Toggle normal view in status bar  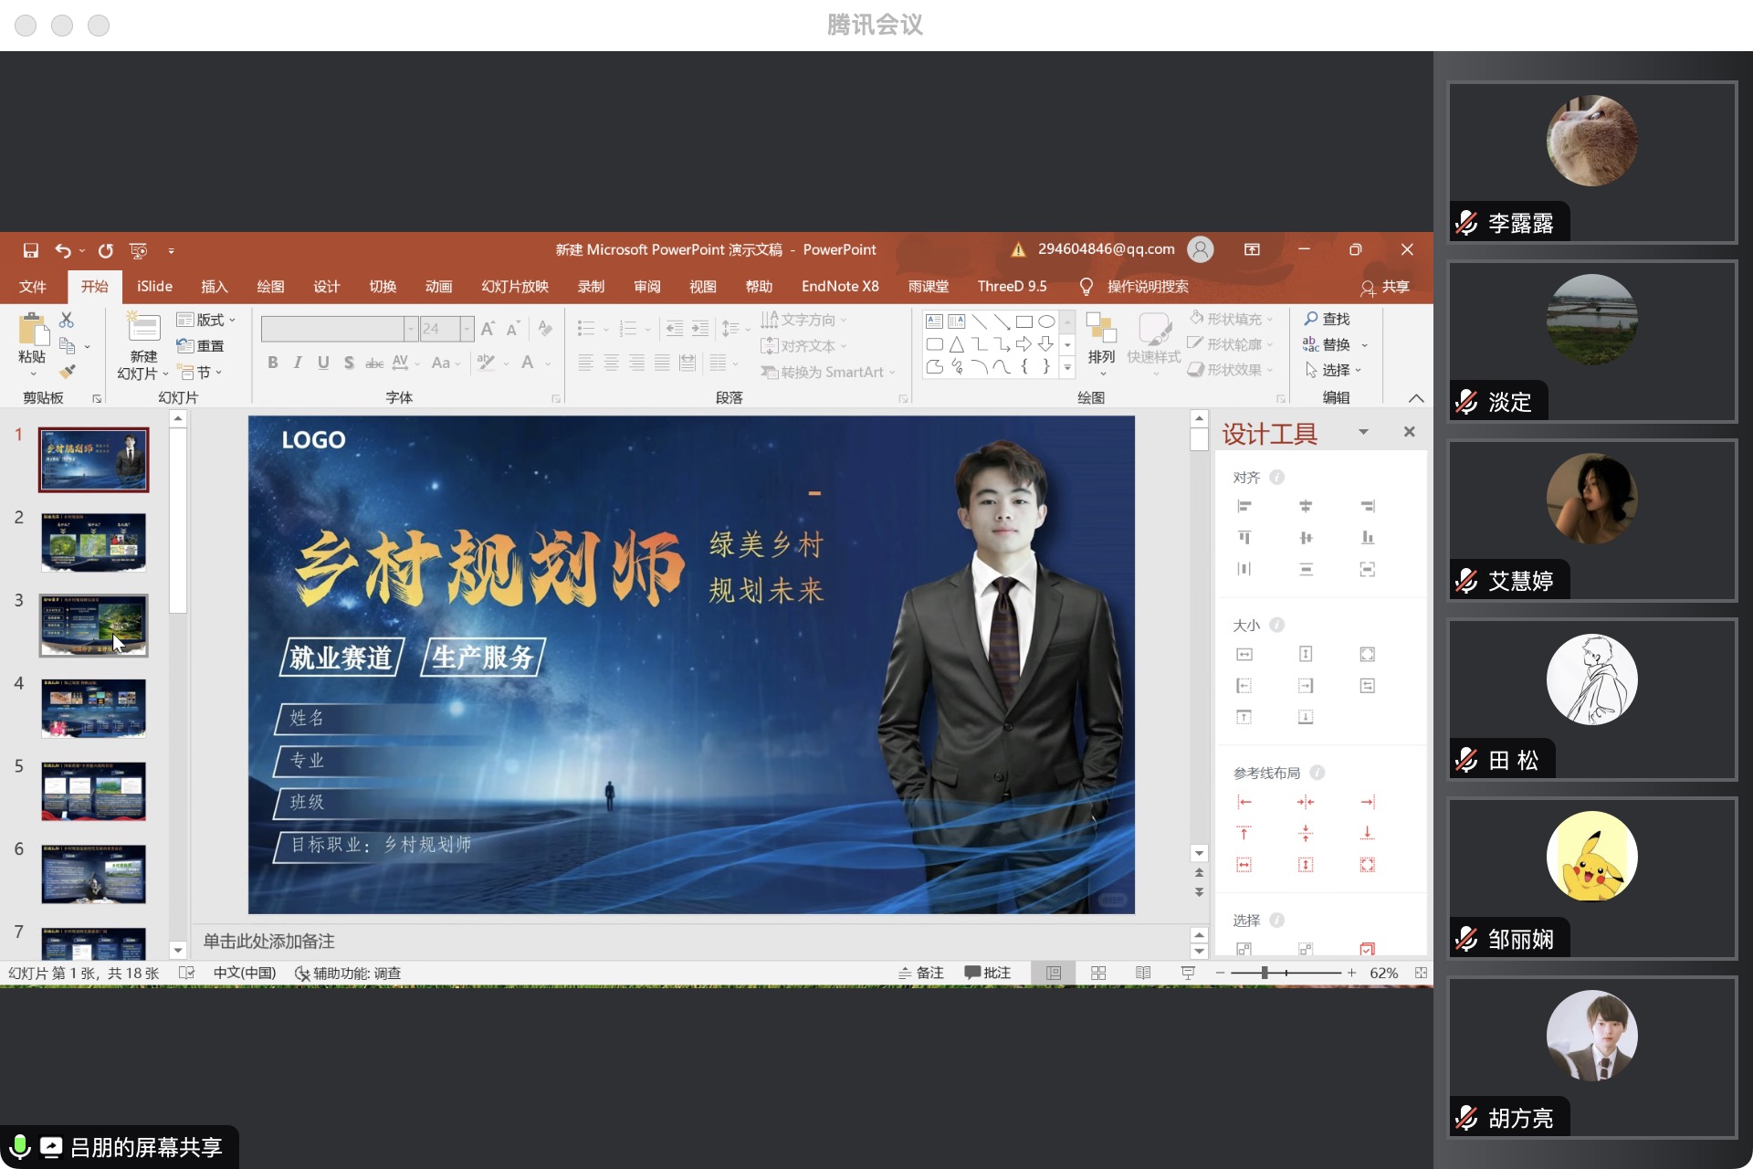tap(1054, 973)
